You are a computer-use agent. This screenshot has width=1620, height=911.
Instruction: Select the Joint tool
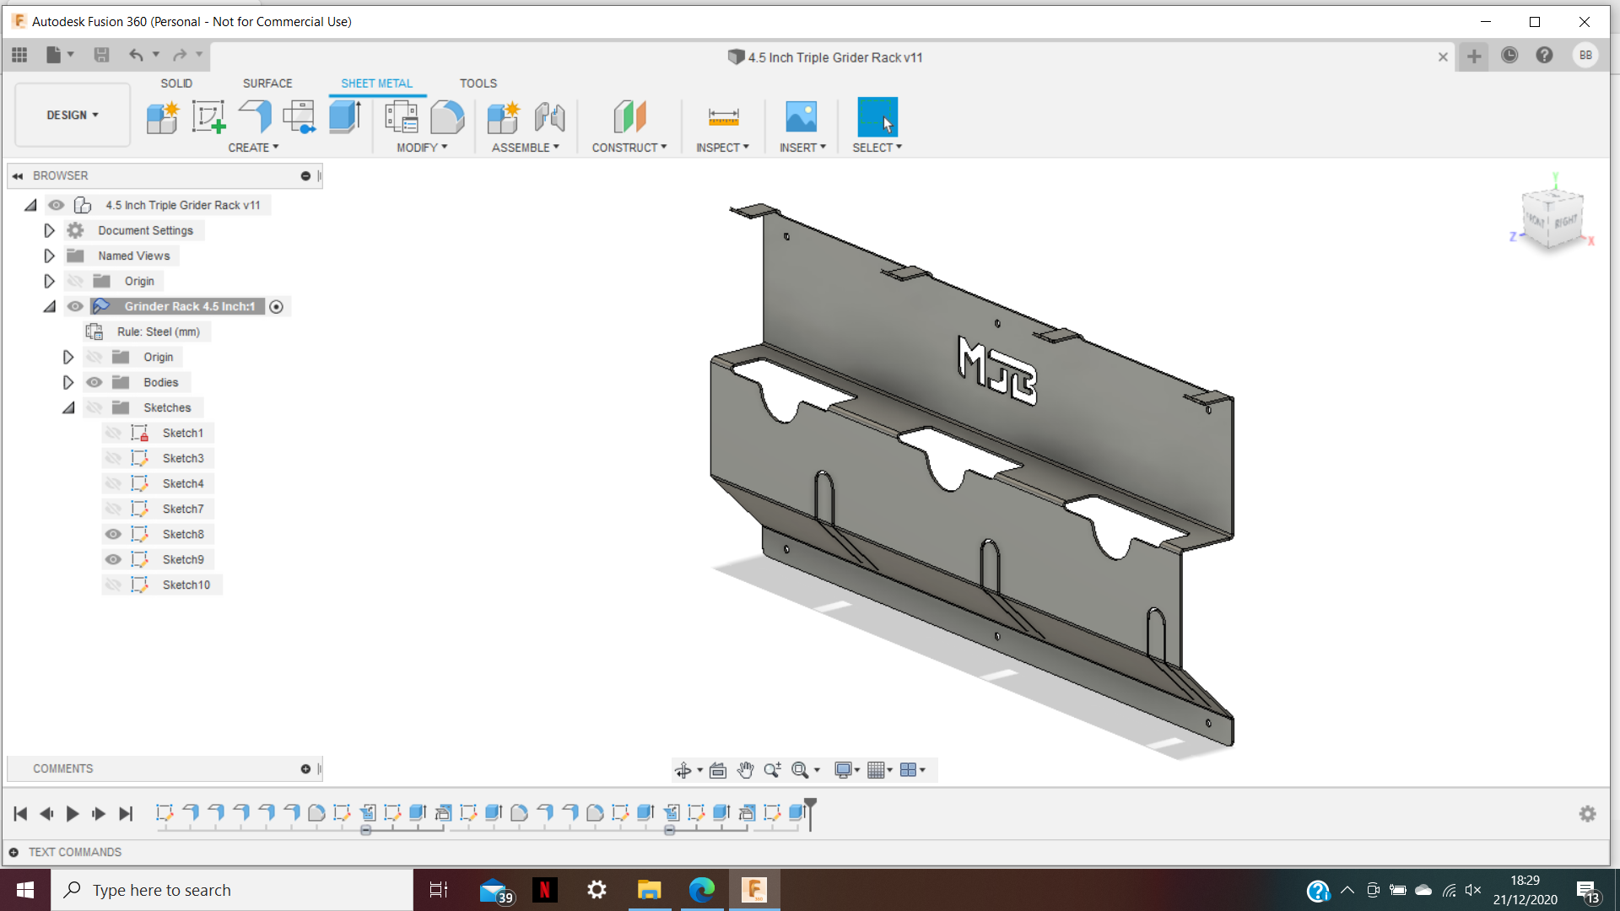tap(549, 116)
